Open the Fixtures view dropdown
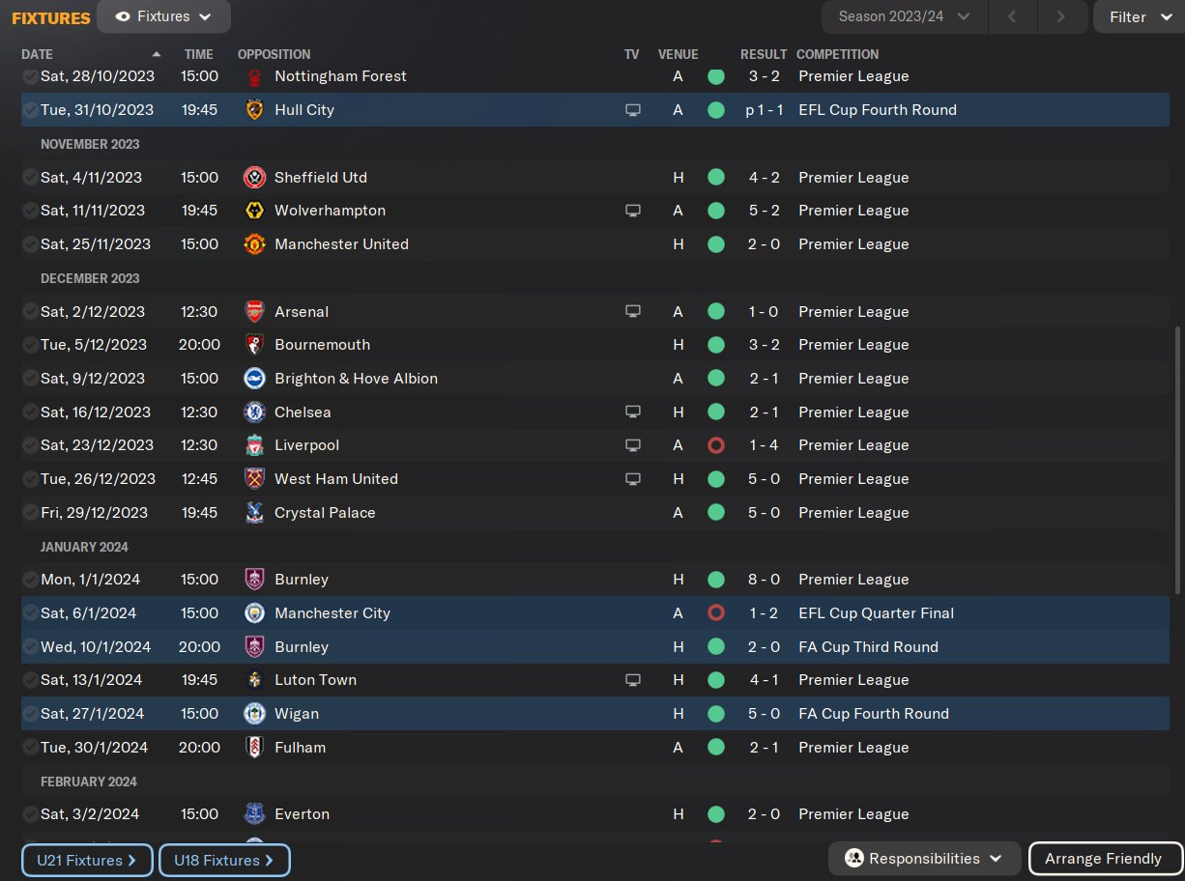The width and height of the screenshot is (1185, 881). coord(163,17)
